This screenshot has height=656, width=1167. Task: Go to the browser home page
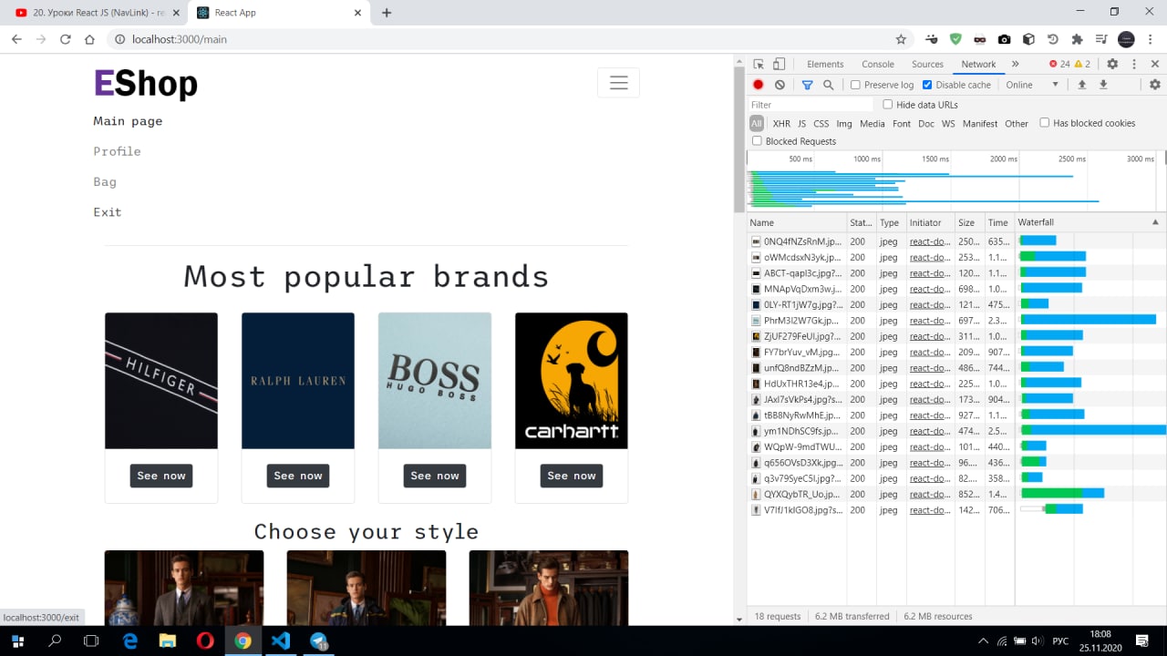(89, 39)
